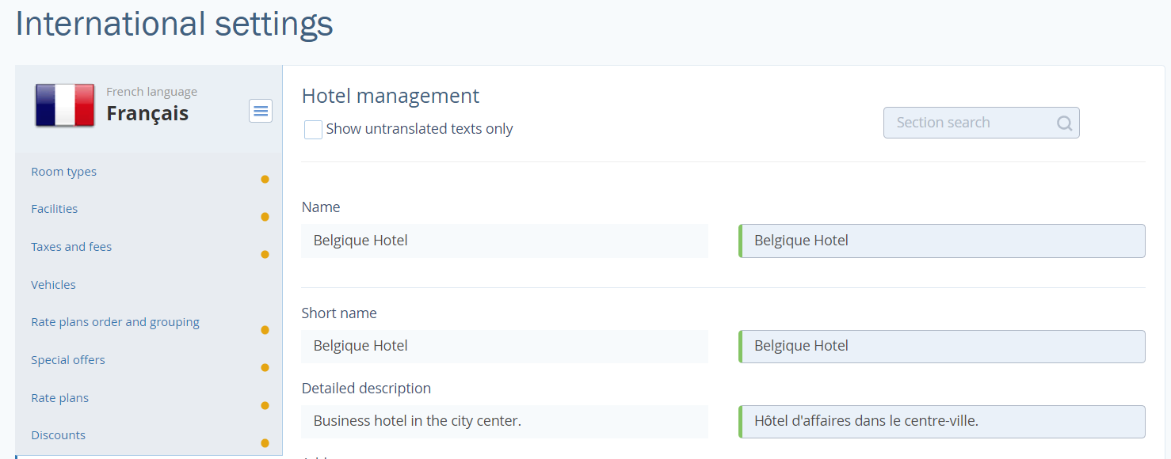Click the Français language title
Screen dimensions: 1171x459
(x=147, y=114)
